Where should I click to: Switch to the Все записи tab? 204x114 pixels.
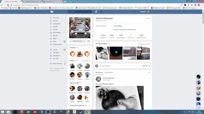tap(99, 73)
